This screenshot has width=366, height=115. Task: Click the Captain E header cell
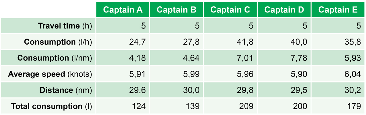[338, 9]
